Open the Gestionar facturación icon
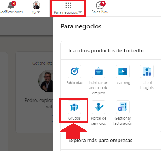161x151 pixels. coord(123,107)
